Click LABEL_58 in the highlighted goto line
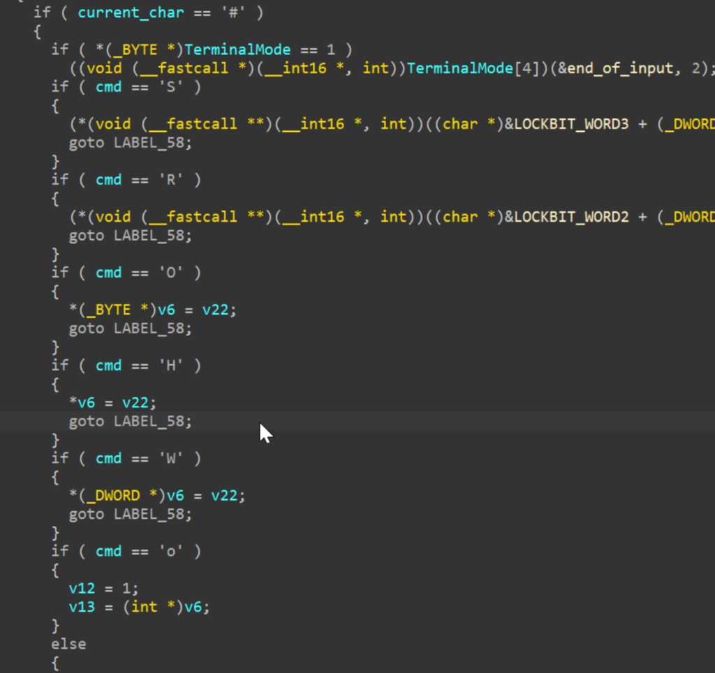The height and width of the screenshot is (673, 715). coord(152,421)
